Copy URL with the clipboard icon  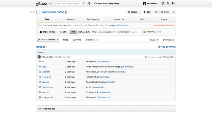click(144, 32)
